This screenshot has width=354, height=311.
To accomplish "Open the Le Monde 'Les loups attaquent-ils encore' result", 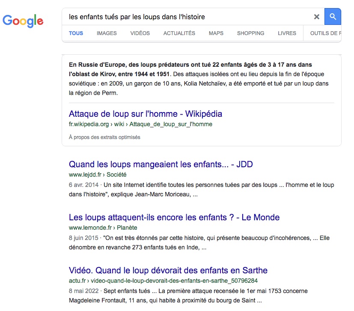I will [x=174, y=217].
